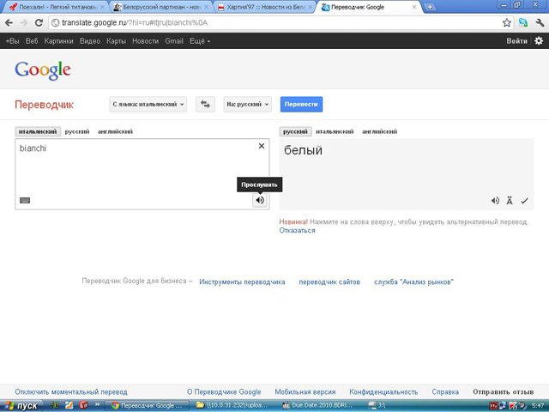Select 'итальянский' as the source language tab
The height and width of the screenshot is (412, 549).
pos(38,131)
